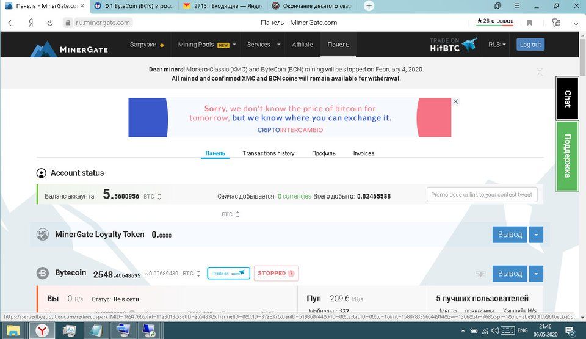Close the CriptoIntercambio ad banner
The image size is (586, 339).
[x=455, y=101]
